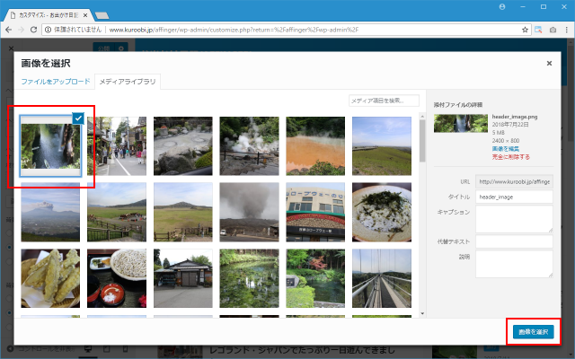Click the 代替テキスト input field

tap(514, 241)
